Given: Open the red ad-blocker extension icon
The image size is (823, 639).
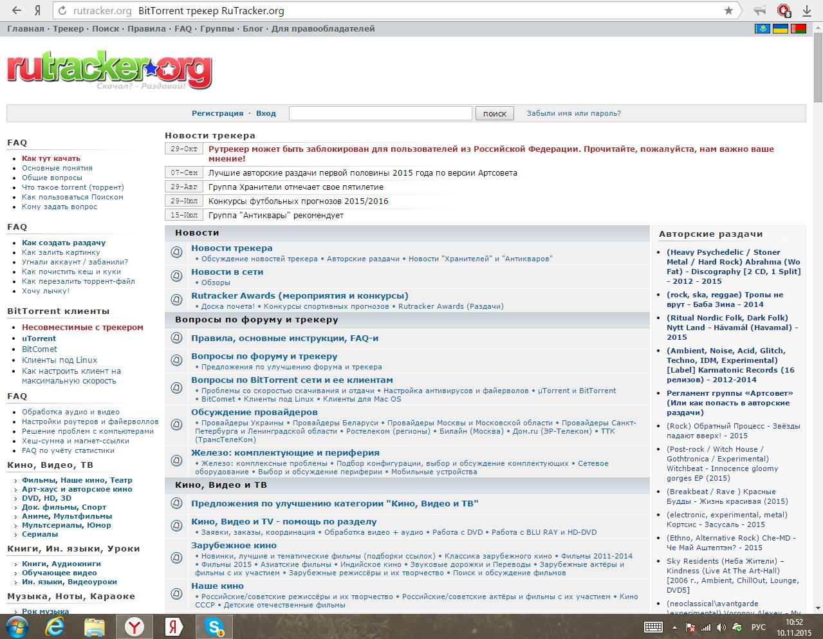Looking at the screenshot, I should pos(783,10).
